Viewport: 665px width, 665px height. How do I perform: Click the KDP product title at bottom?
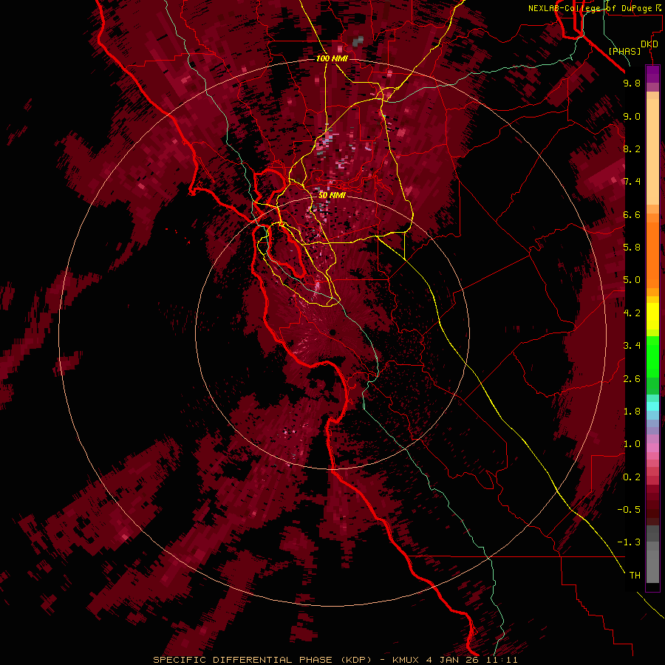click(335, 660)
